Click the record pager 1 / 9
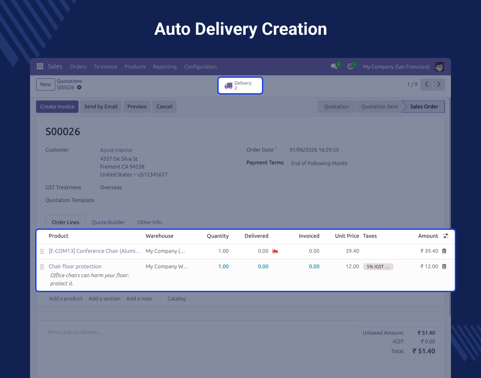This screenshot has width=481, height=378. [x=412, y=84]
